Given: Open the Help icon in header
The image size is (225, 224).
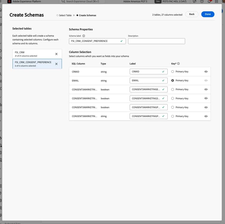Looking at the screenshot, I should pos(202,1).
